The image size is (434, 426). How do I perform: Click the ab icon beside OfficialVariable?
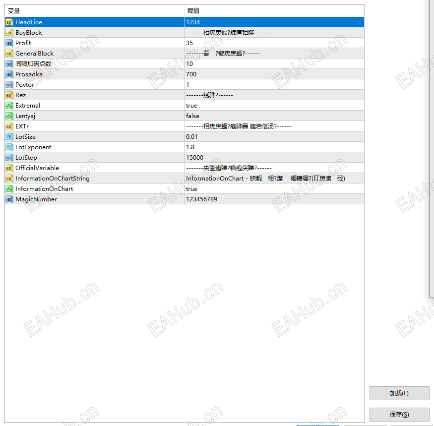point(8,168)
